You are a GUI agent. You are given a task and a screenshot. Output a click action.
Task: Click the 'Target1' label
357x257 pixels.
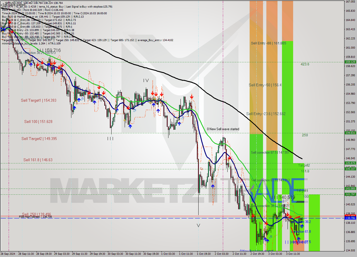point(302,191)
